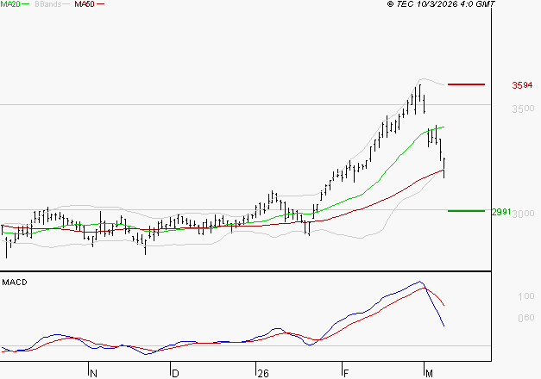Screen dimensions: 541x379
Task: Click the N month marker on time axis
Action: click(x=93, y=374)
